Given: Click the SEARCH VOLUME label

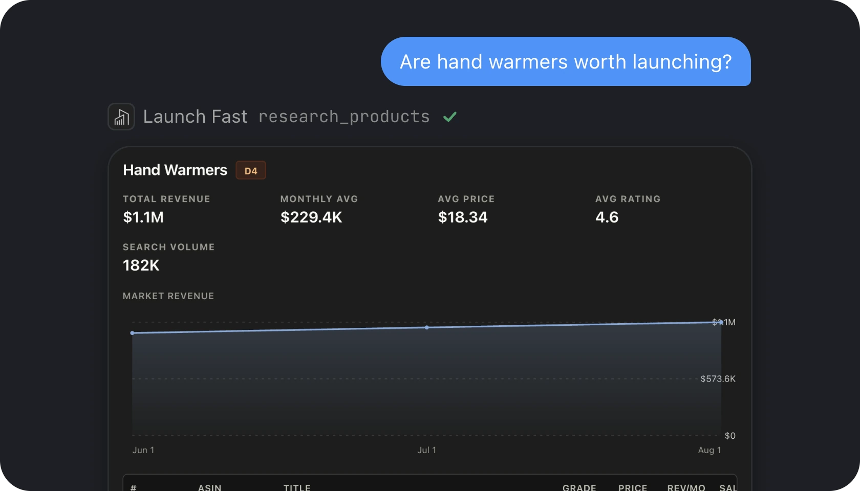Looking at the screenshot, I should pos(169,247).
